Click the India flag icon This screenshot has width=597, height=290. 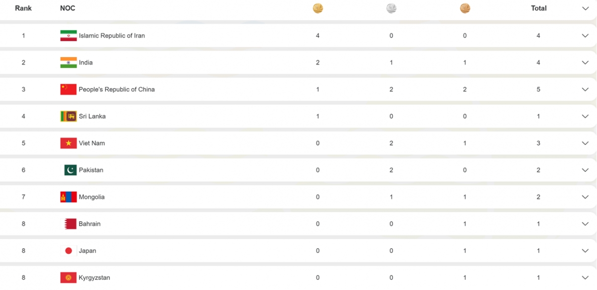68,63
